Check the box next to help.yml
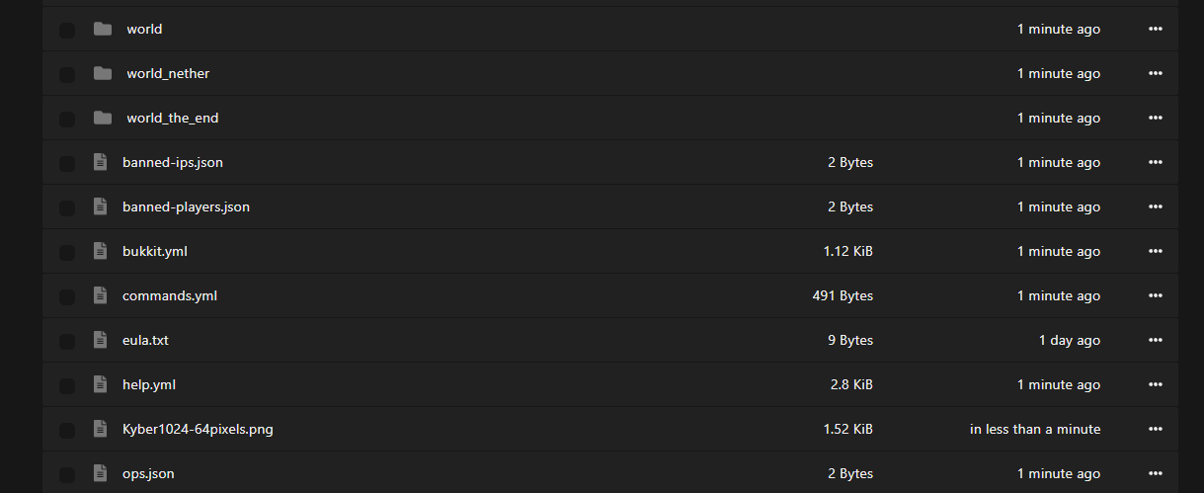 point(67,386)
